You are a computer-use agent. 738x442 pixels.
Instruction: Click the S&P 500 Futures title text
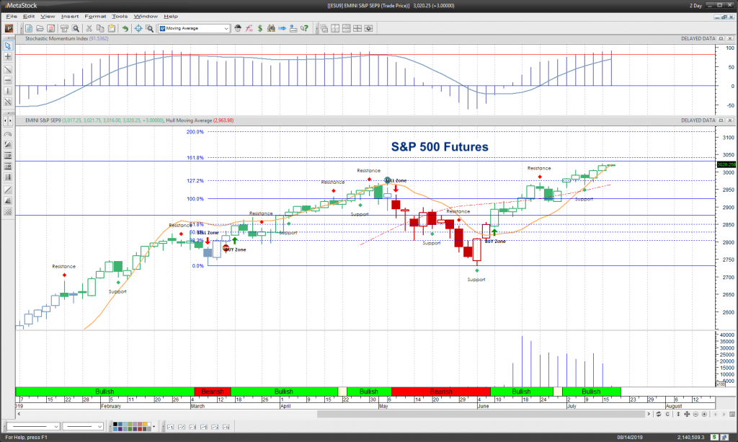(x=440, y=147)
